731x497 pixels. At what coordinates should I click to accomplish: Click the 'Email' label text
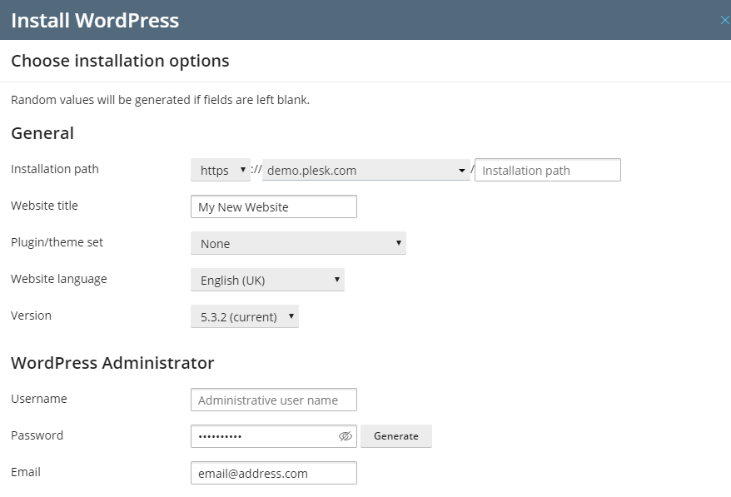click(x=26, y=472)
